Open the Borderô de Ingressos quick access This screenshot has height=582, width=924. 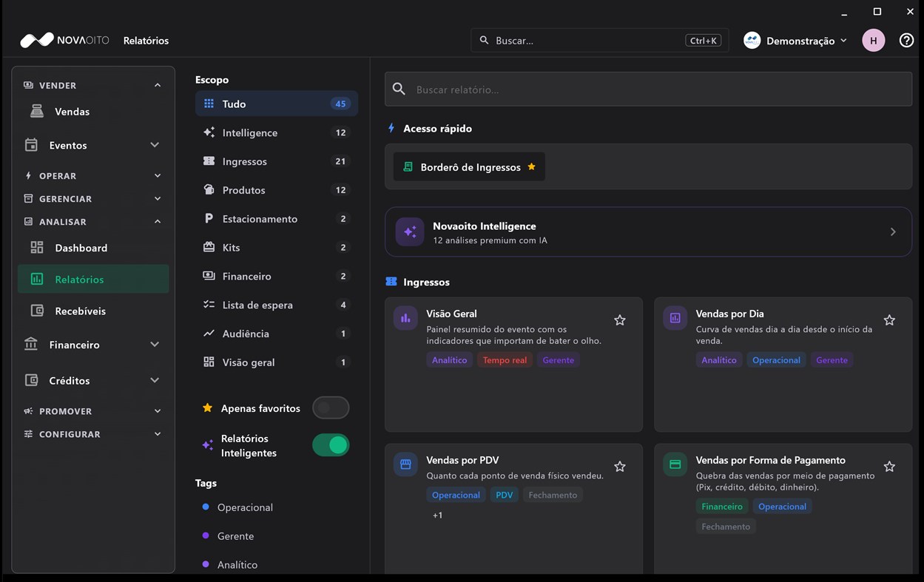(x=469, y=167)
